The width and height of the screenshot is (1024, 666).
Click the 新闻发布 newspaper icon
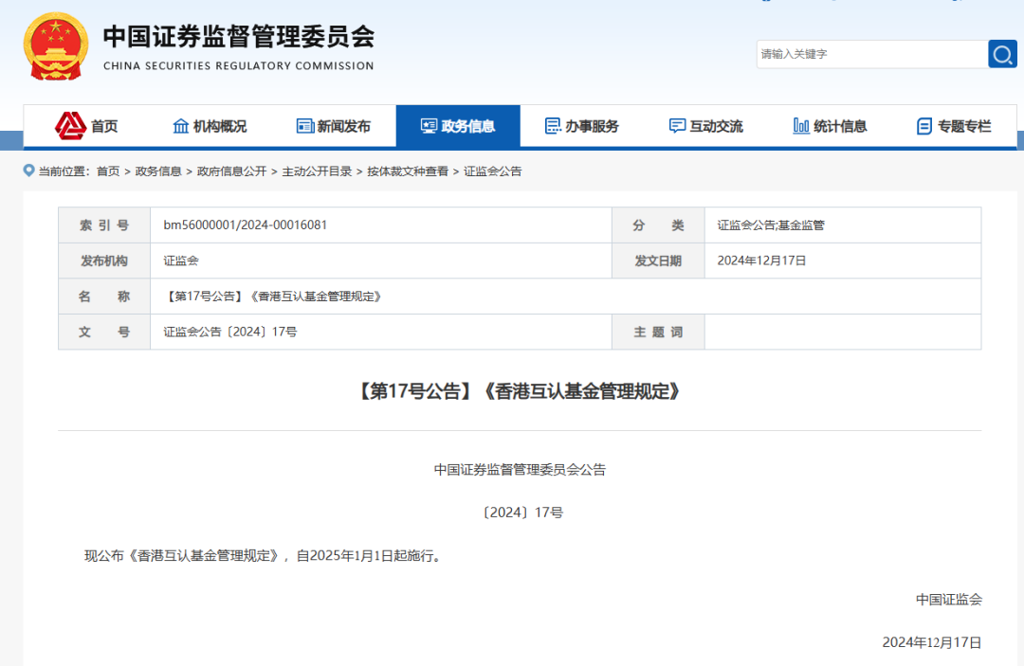[304, 126]
